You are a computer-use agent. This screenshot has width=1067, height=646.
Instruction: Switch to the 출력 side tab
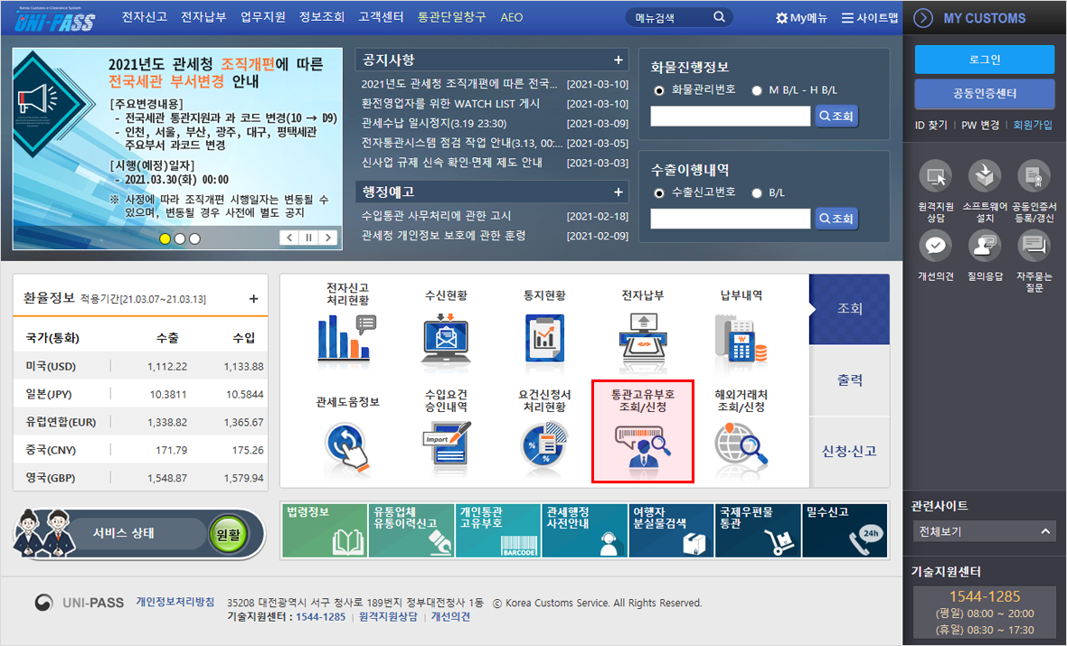click(x=849, y=379)
